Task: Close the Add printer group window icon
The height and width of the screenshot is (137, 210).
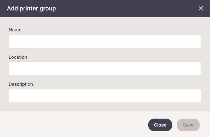Action: (201, 8)
